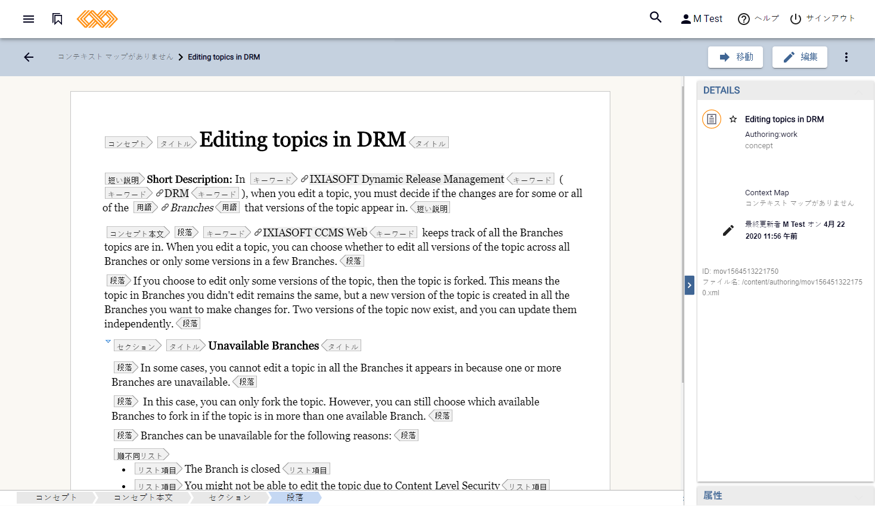Viewport: 875px width, 506px height.
Task: Click the 短い説明 opening tag
Action: point(125,179)
